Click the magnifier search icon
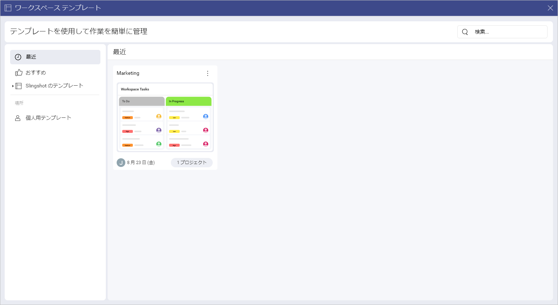This screenshot has height=305, width=558. (x=465, y=32)
